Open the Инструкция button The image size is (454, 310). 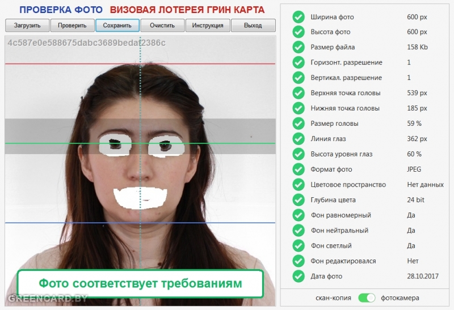208,26
